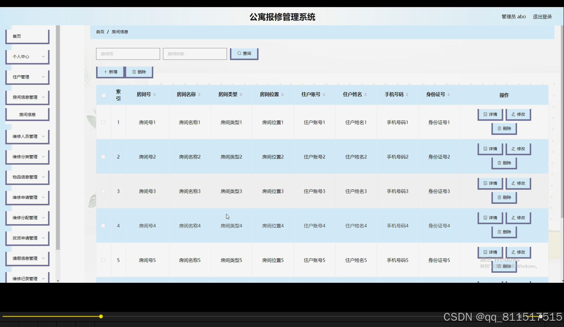Expand the 维修申请管理 sidebar menu

(27, 198)
